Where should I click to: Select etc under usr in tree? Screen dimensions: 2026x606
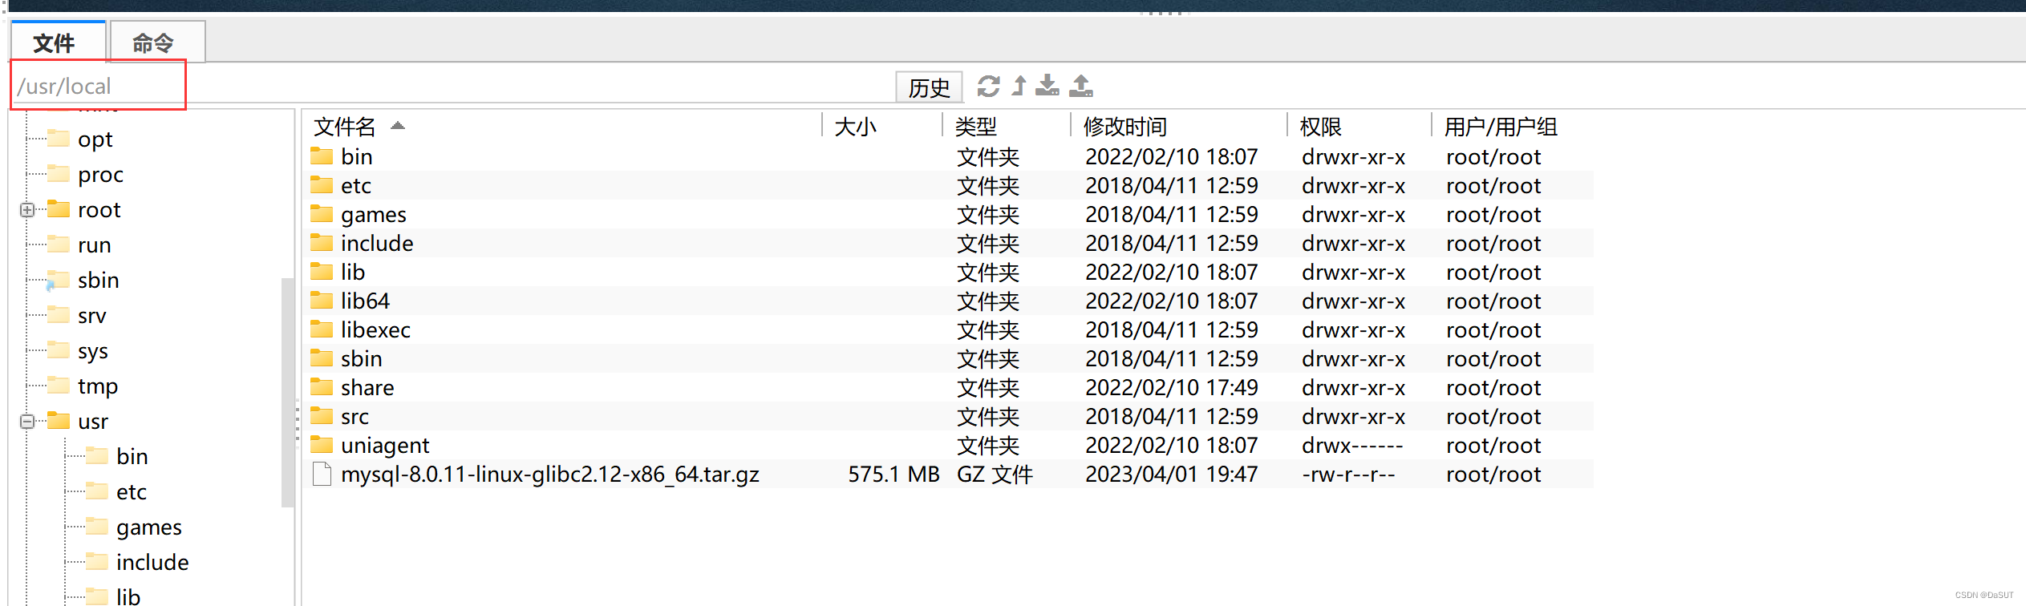pyautogui.click(x=131, y=492)
